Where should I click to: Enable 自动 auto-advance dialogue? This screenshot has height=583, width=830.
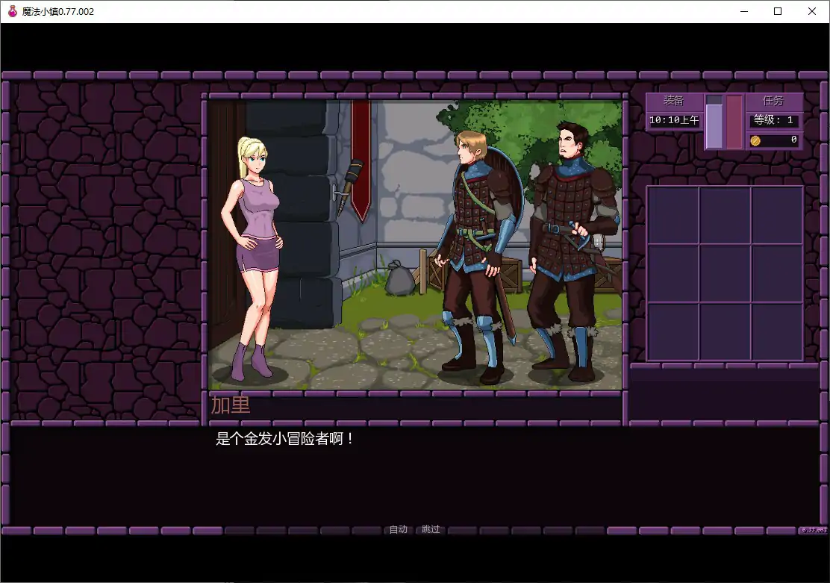click(x=398, y=529)
